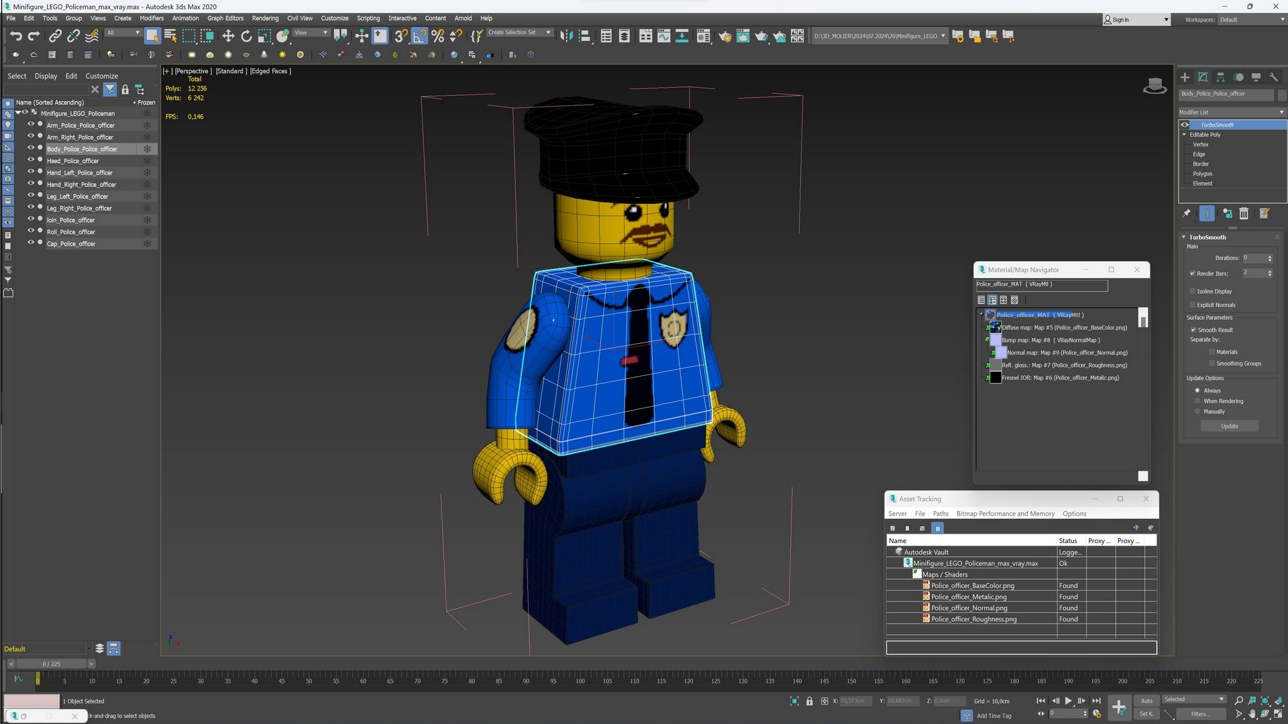
Task: Open the Render Setup teapot icon
Action: (x=725, y=36)
